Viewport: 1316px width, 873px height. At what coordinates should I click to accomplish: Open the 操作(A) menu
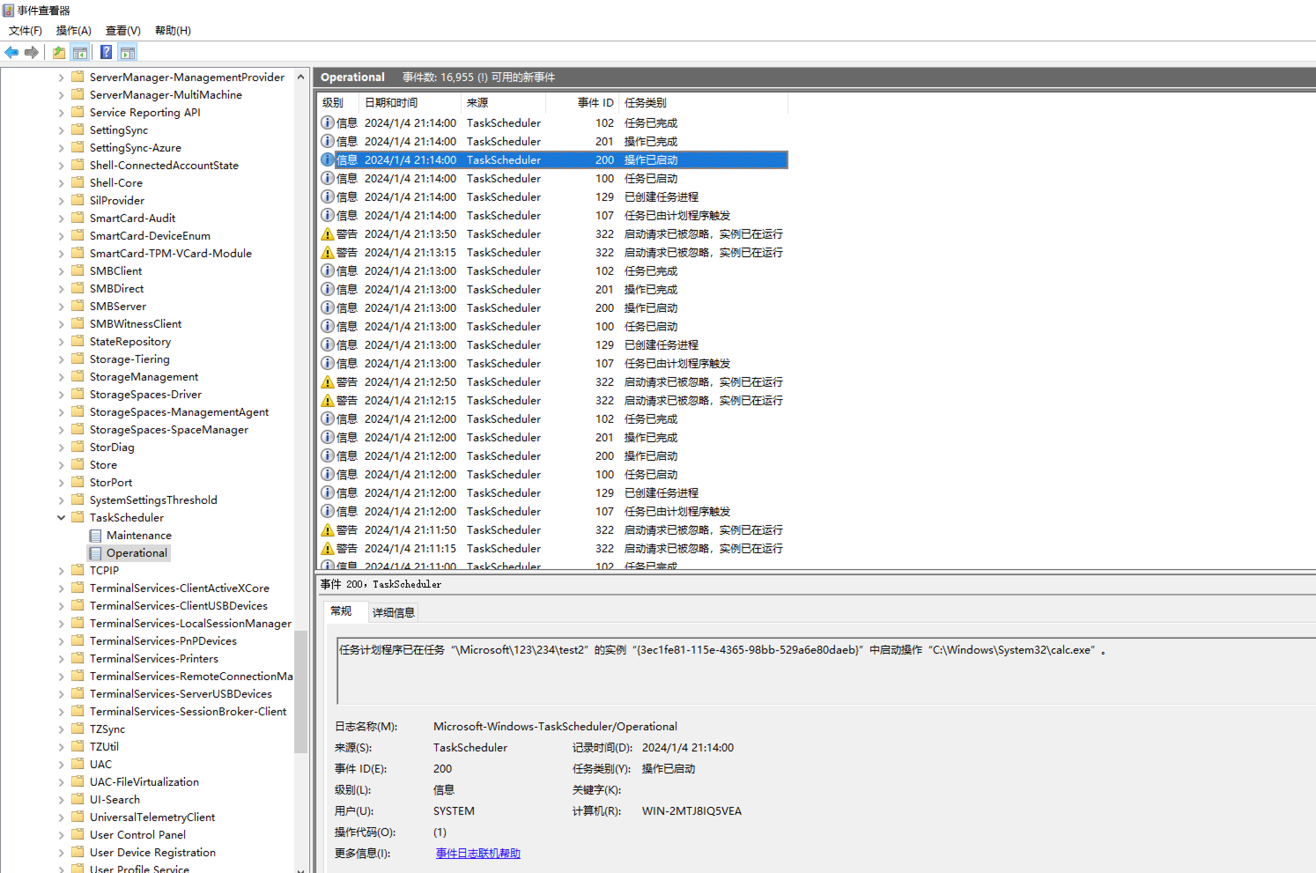click(x=74, y=31)
